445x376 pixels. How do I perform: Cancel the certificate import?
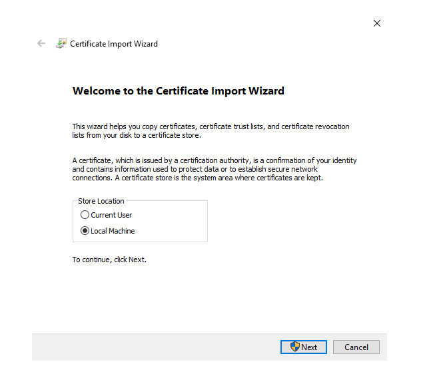(x=356, y=347)
